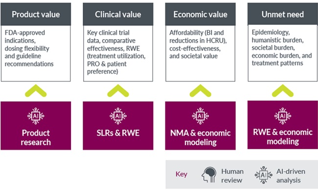
Task: Click the AI chip icon above Product research
Action: tap(36, 116)
